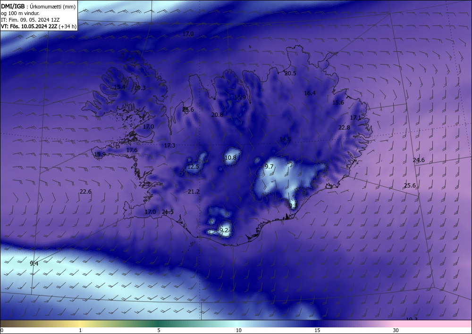
Task: Click the 20.8 value label
Action: 217,114
